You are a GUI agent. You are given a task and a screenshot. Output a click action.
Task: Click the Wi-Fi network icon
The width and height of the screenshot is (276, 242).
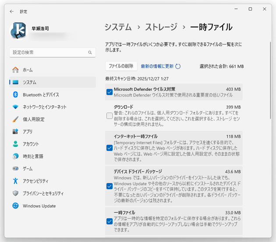[15, 107]
